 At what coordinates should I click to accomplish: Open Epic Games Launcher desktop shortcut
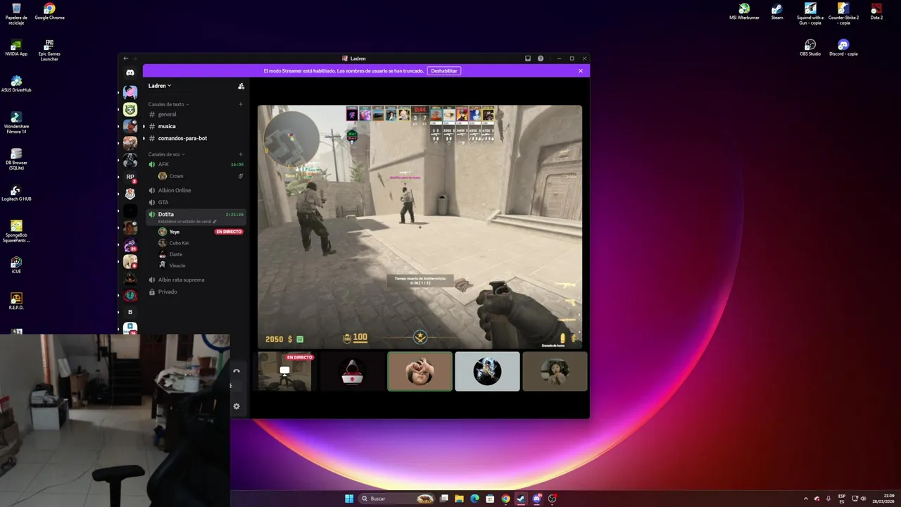[x=49, y=51]
